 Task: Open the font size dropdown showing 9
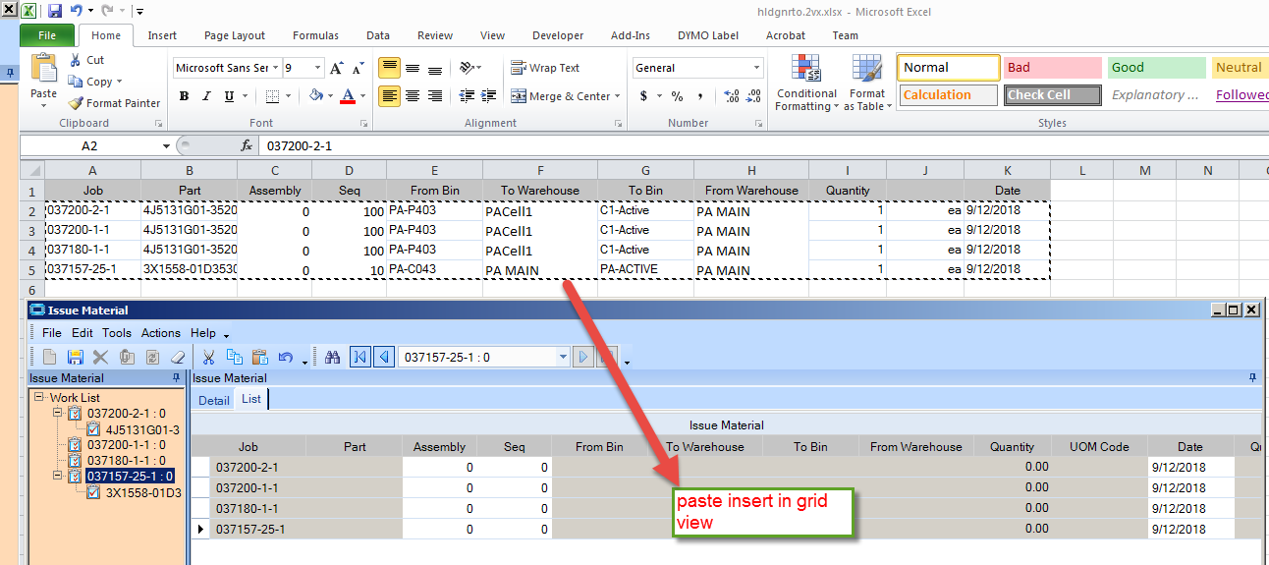click(317, 68)
